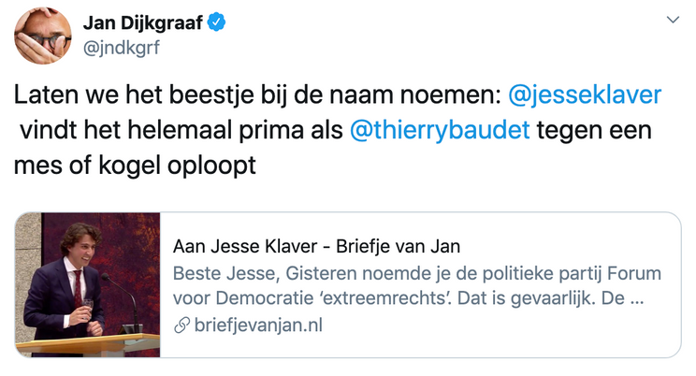Open the @thierrybaudet mention

(x=439, y=128)
